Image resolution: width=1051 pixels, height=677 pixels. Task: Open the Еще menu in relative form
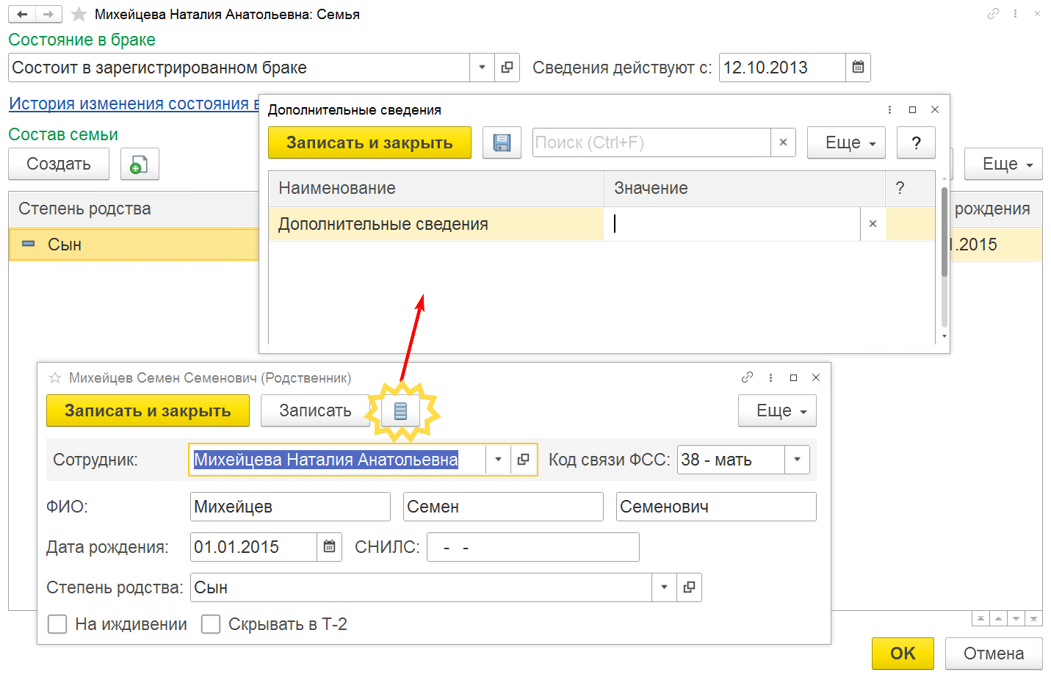[x=777, y=411]
